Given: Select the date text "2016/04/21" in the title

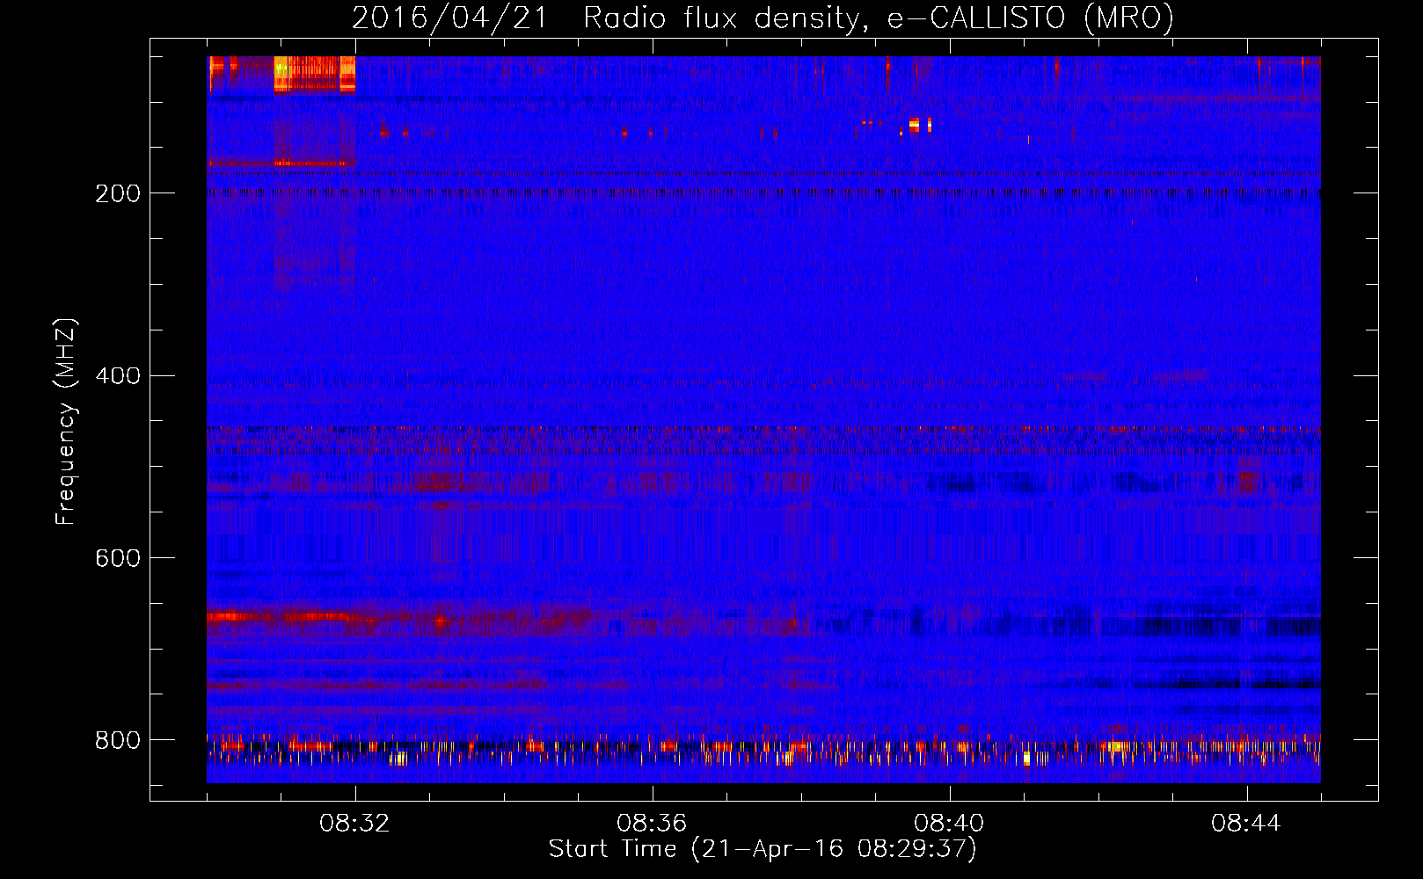Looking at the screenshot, I should point(450,18).
